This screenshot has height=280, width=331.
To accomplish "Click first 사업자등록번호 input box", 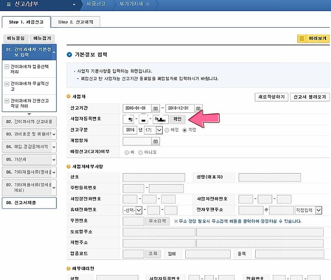I will 128,119.
